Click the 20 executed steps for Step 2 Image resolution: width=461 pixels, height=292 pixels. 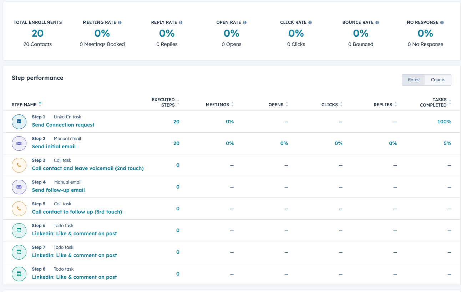coord(176,143)
